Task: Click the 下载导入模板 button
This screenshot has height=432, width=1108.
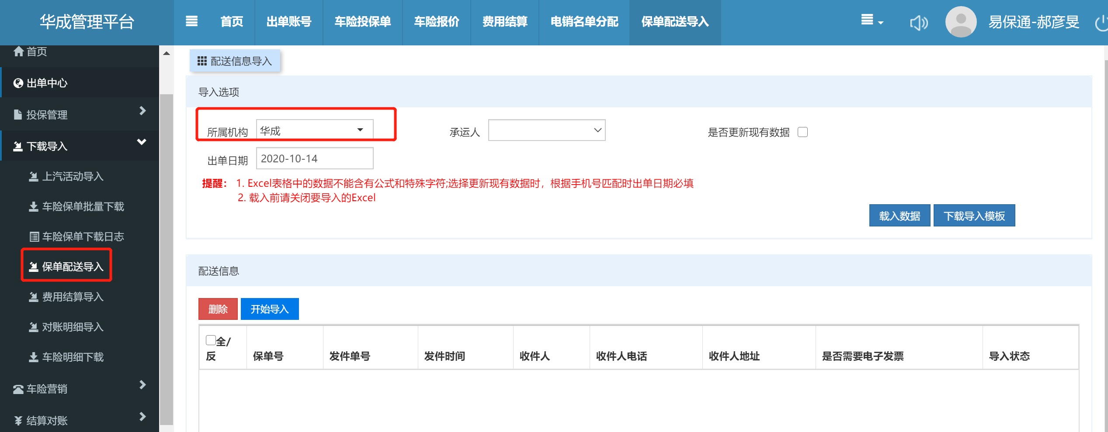Action: 974,216
